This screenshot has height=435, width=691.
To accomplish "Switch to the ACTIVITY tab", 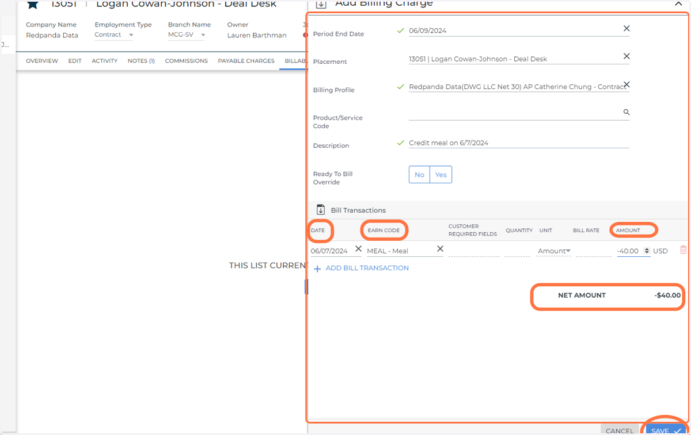I will (x=105, y=61).
